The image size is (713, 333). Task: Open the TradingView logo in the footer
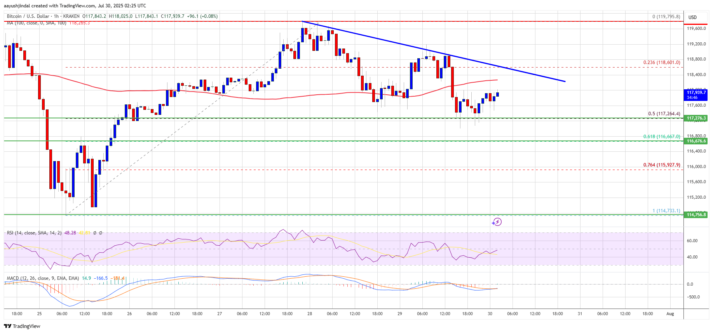22,326
